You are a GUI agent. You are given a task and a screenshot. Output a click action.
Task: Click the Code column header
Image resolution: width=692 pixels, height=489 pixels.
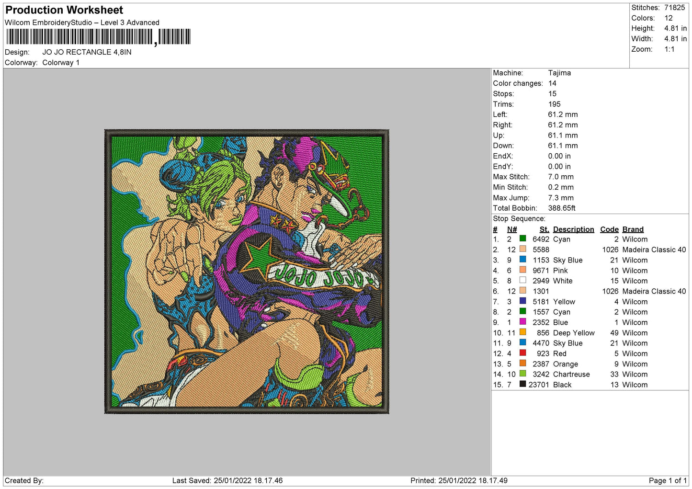click(609, 229)
